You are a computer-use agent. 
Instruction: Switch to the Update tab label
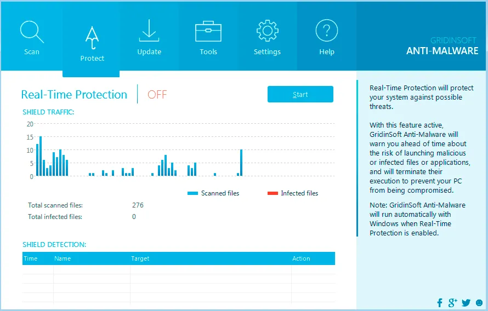click(149, 52)
